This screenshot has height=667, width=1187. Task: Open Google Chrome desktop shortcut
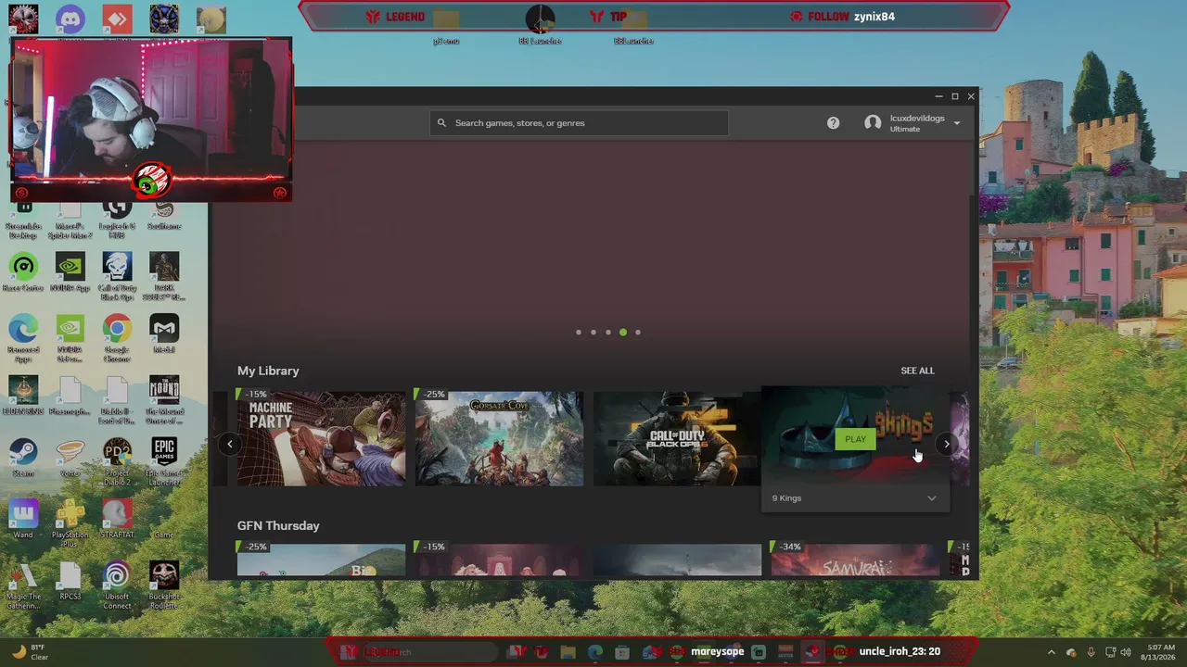coord(117,338)
